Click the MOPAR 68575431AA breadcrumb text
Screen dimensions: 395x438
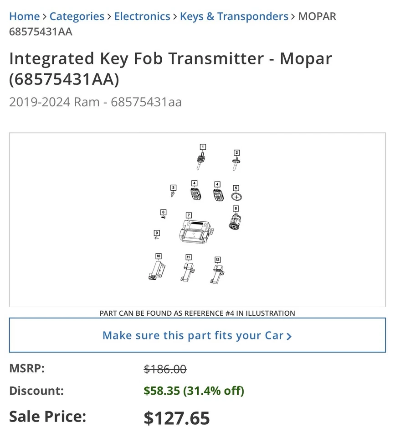[318, 16]
